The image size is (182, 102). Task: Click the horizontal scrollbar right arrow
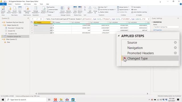[x=147, y=93]
